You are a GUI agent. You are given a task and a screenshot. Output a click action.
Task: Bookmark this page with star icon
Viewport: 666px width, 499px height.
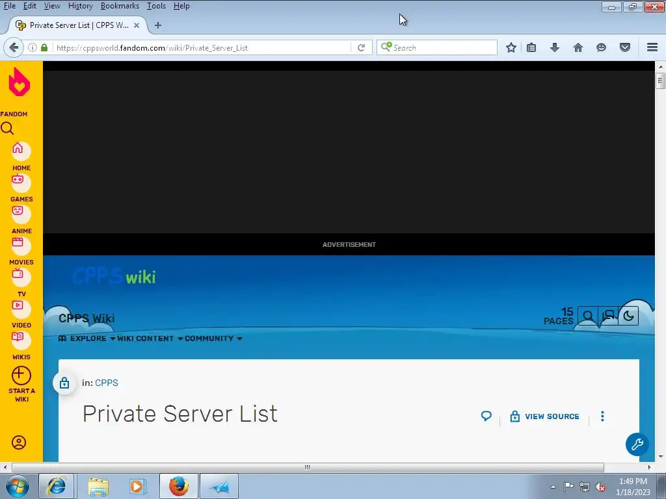click(511, 47)
